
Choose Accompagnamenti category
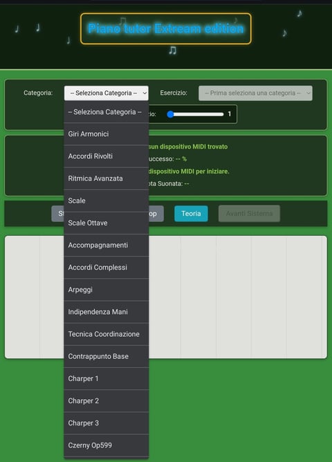click(x=106, y=245)
